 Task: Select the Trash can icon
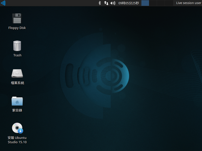coord(17,46)
